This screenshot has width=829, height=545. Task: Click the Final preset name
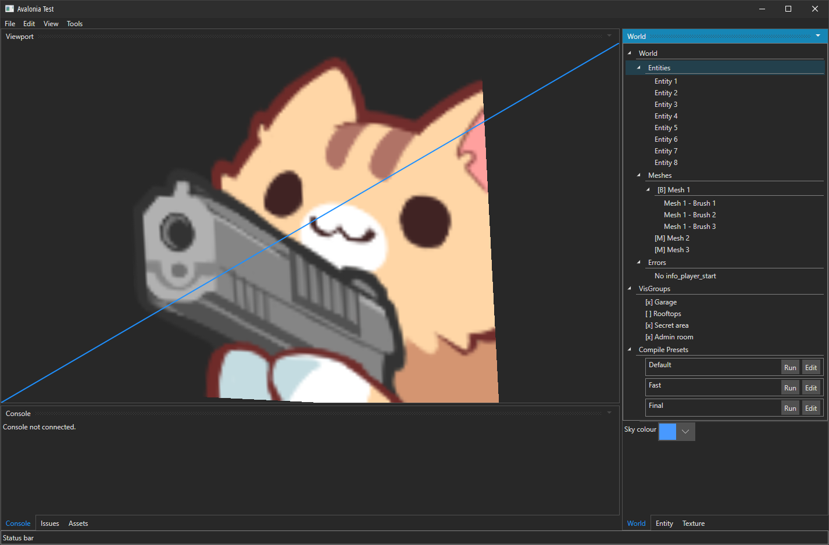click(656, 406)
